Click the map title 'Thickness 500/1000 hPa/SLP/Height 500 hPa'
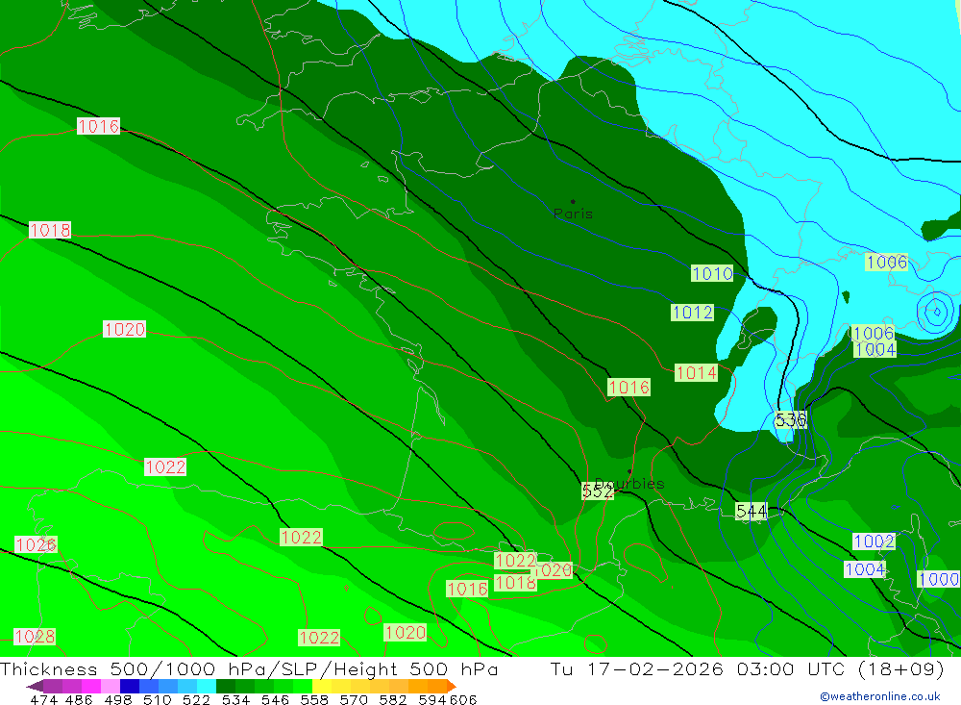Viewport: 961px width, 705px height. [x=249, y=669]
